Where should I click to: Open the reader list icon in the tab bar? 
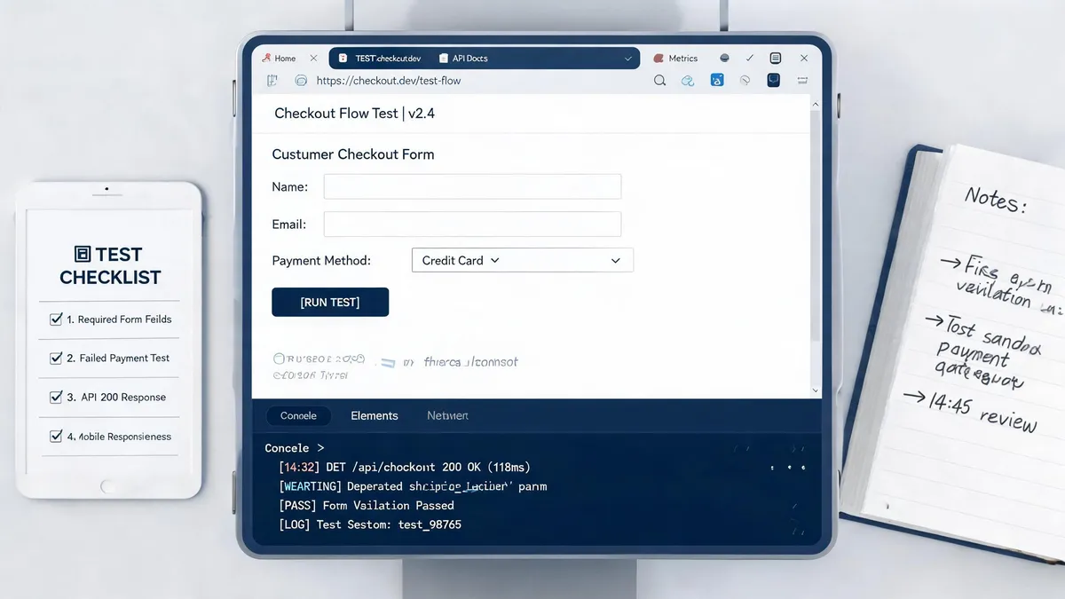pyautogui.click(x=776, y=59)
